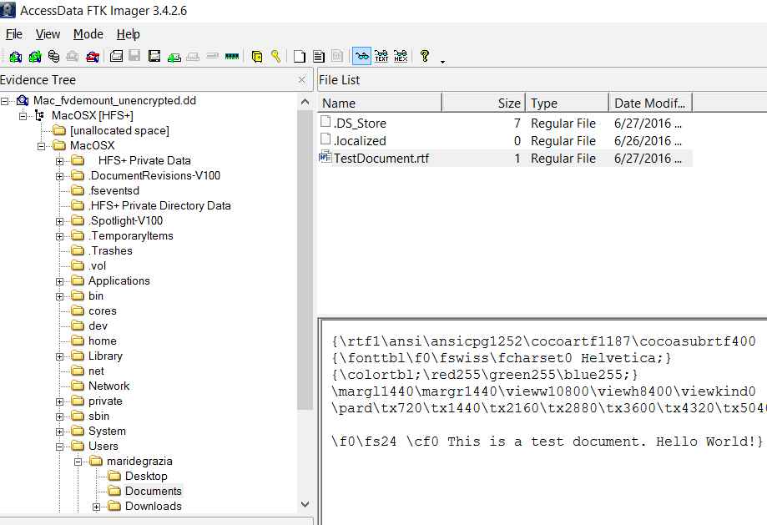Viewport: 767px width, 525px height.
Task: Sort file list by Date Modified column
Action: pos(651,103)
